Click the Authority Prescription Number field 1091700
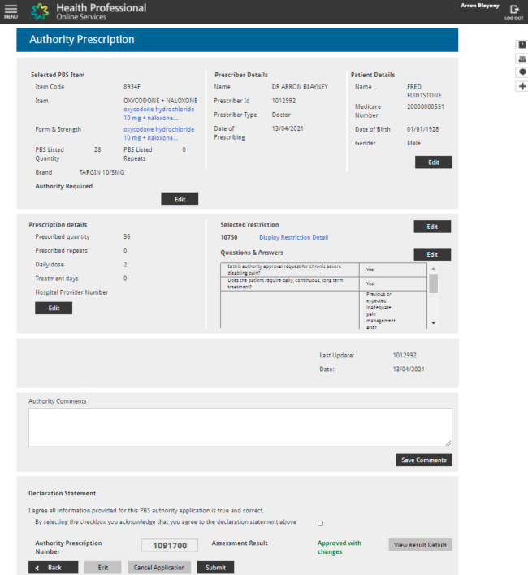The width and height of the screenshot is (528, 575). [x=170, y=545]
